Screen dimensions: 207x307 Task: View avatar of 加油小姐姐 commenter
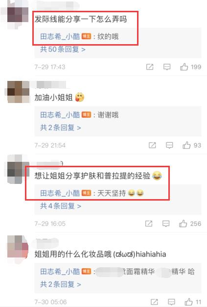click(18, 92)
